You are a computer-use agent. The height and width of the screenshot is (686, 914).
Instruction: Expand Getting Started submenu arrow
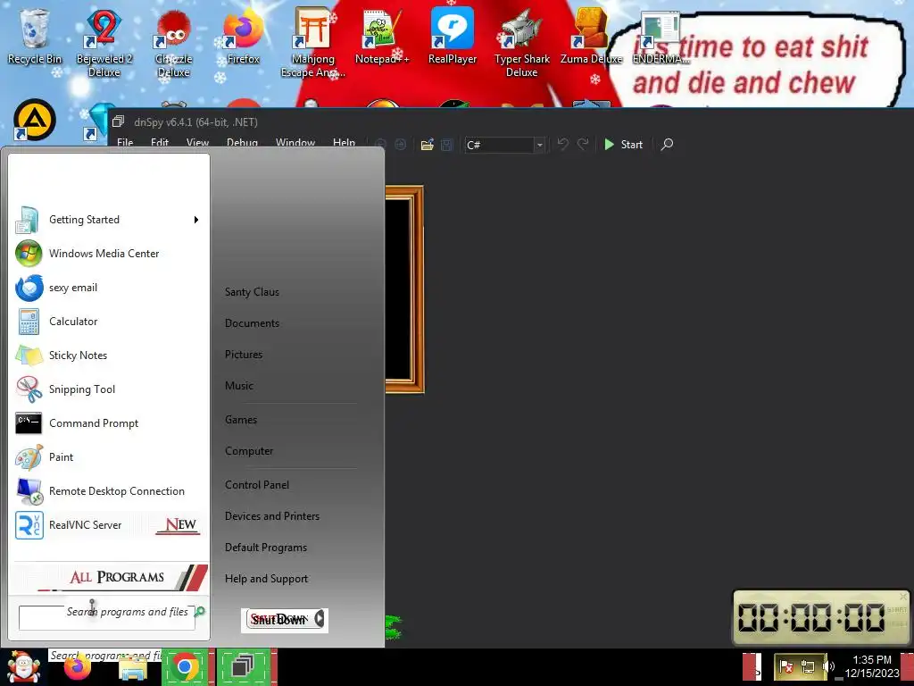(195, 220)
